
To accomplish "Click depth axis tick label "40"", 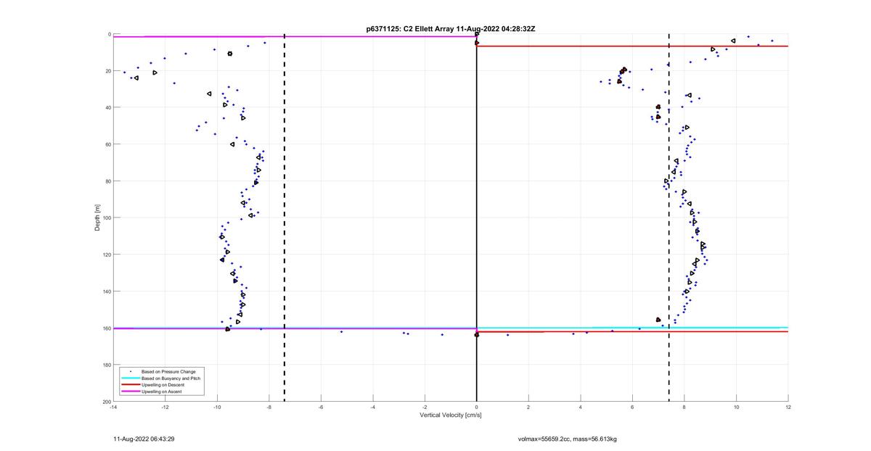I will coord(107,107).
